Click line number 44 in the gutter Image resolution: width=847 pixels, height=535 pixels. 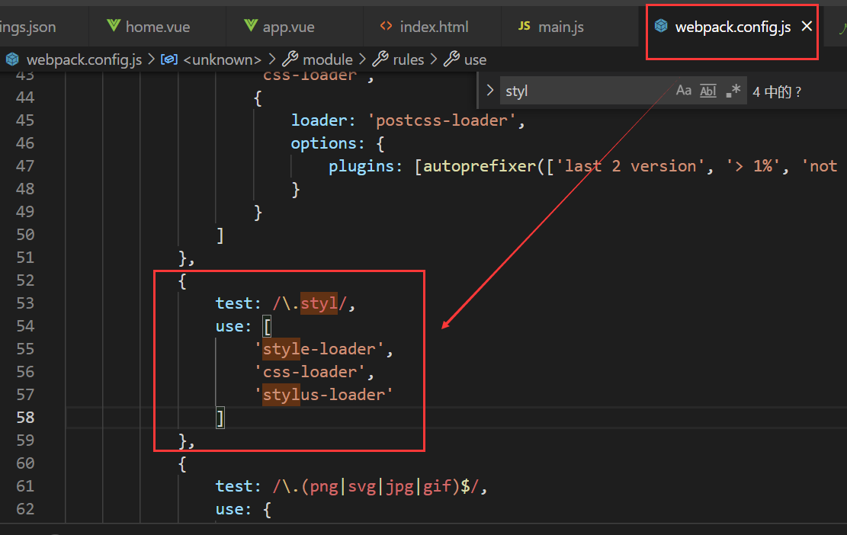point(25,98)
